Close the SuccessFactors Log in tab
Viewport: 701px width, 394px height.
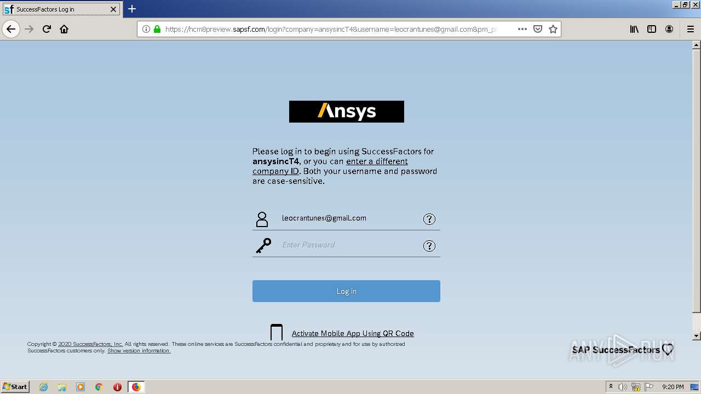coord(113,9)
